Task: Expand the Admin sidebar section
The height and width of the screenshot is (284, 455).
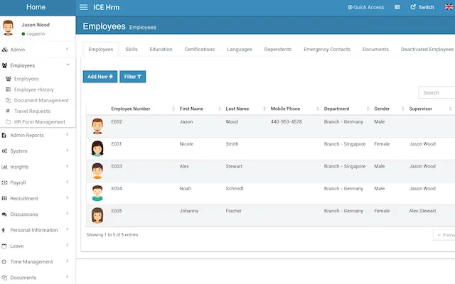Action: [18, 50]
